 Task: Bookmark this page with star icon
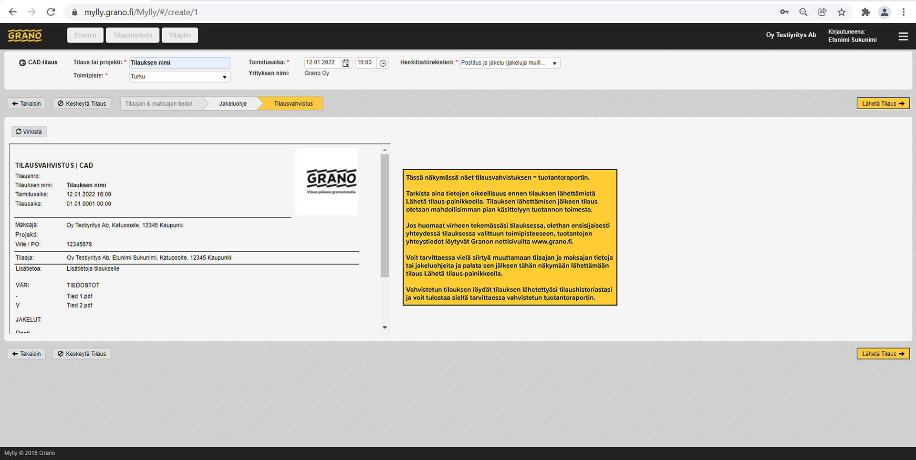[x=842, y=12]
